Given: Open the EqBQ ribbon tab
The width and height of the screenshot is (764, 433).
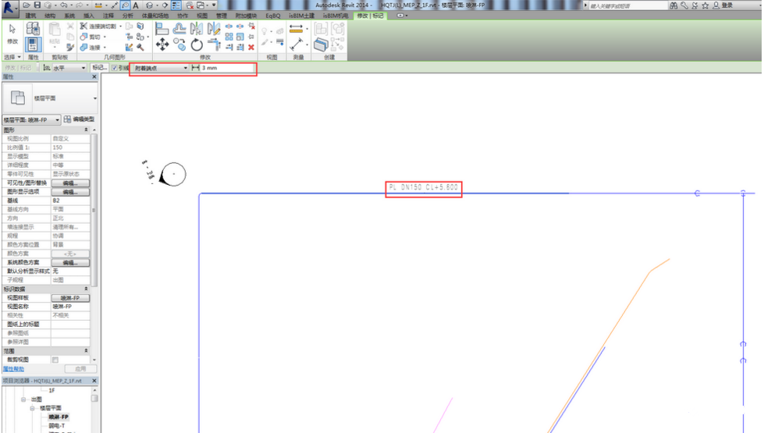Looking at the screenshot, I should coord(273,16).
